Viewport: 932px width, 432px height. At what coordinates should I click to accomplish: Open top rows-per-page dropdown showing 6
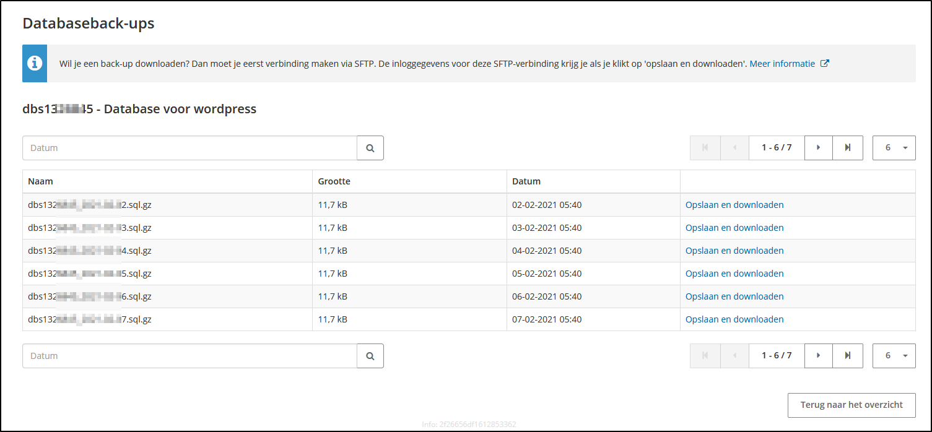tap(894, 148)
